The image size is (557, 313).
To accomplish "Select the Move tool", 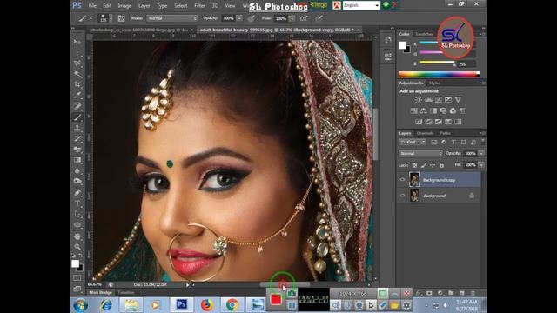I will click(x=77, y=42).
